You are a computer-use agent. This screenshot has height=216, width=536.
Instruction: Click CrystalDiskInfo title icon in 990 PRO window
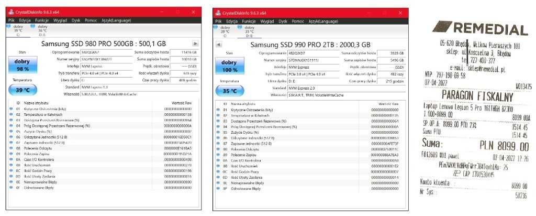pos(218,13)
